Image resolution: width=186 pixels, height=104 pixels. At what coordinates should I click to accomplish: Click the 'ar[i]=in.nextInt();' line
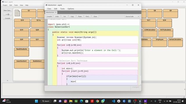point(73,53)
